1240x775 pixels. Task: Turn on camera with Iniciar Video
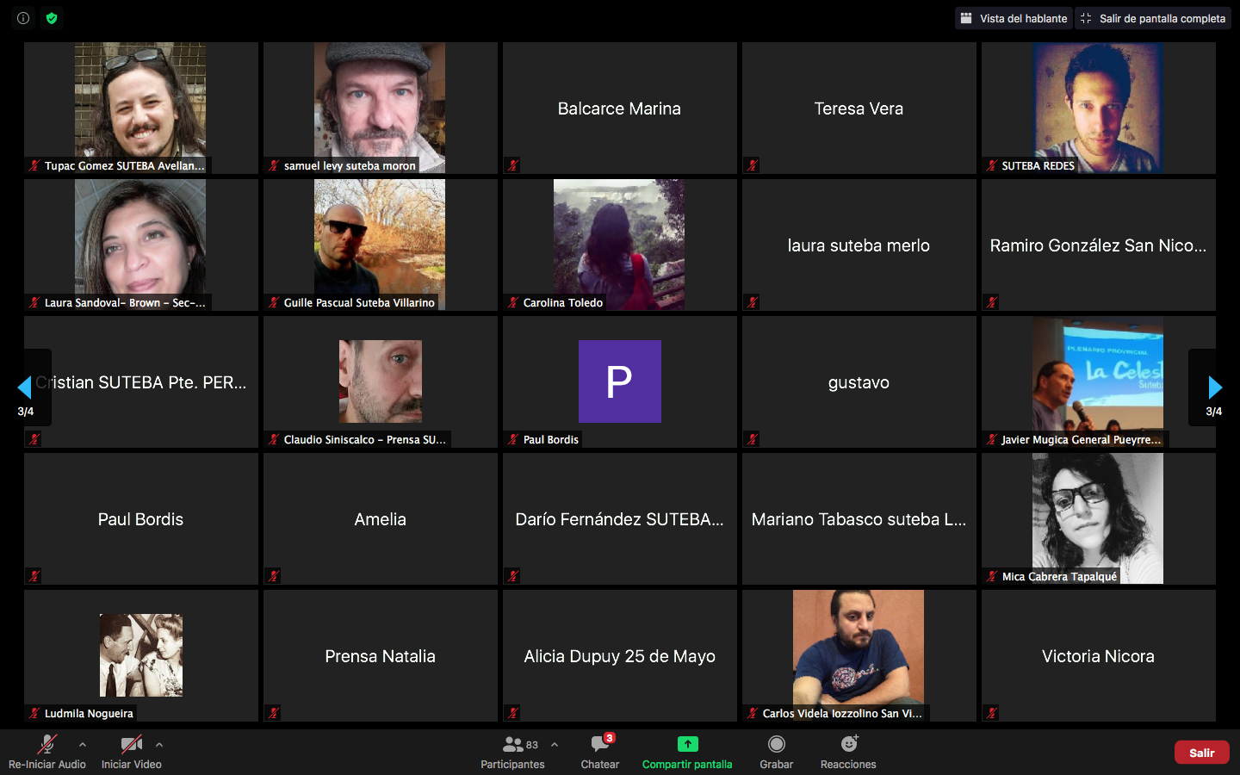coord(131,751)
